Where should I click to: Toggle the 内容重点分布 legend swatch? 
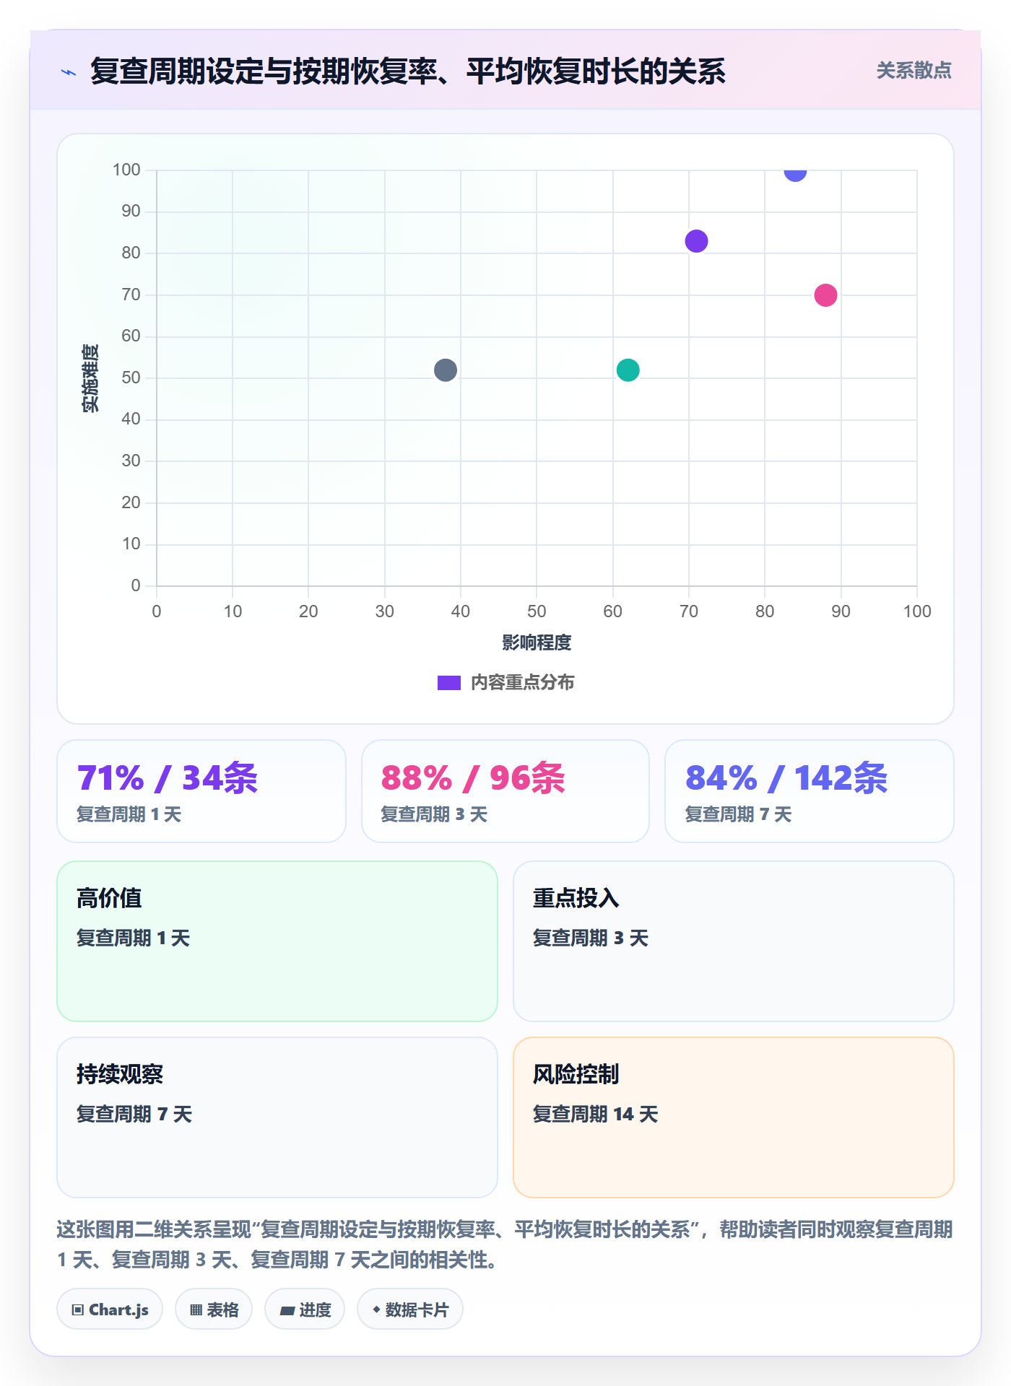click(449, 683)
